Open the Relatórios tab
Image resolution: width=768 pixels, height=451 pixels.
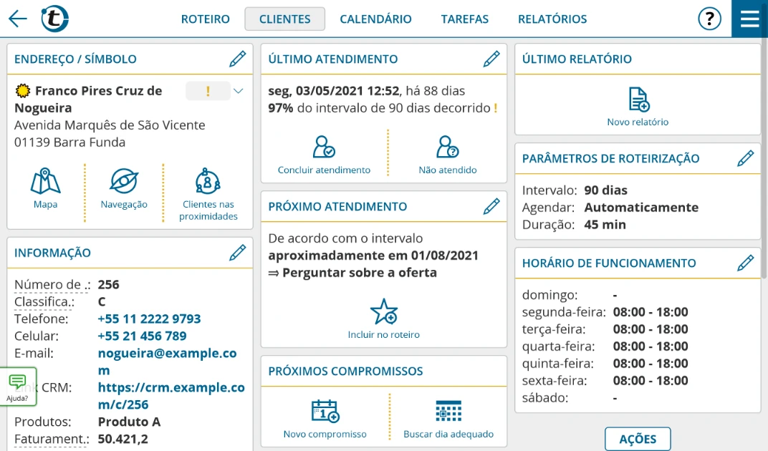(552, 19)
